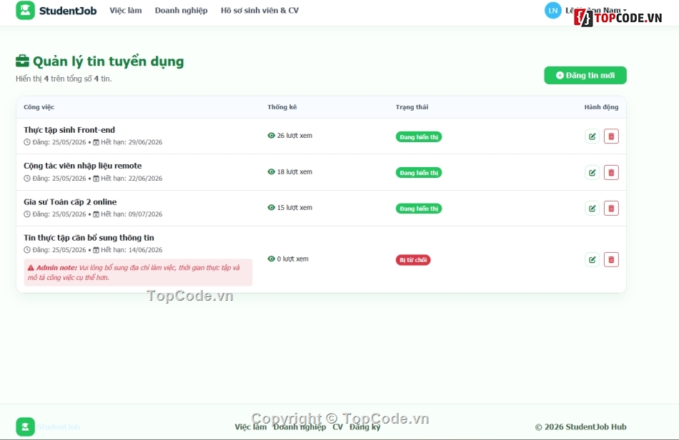
Task: Open the footer CV link
Action: point(338,427)
